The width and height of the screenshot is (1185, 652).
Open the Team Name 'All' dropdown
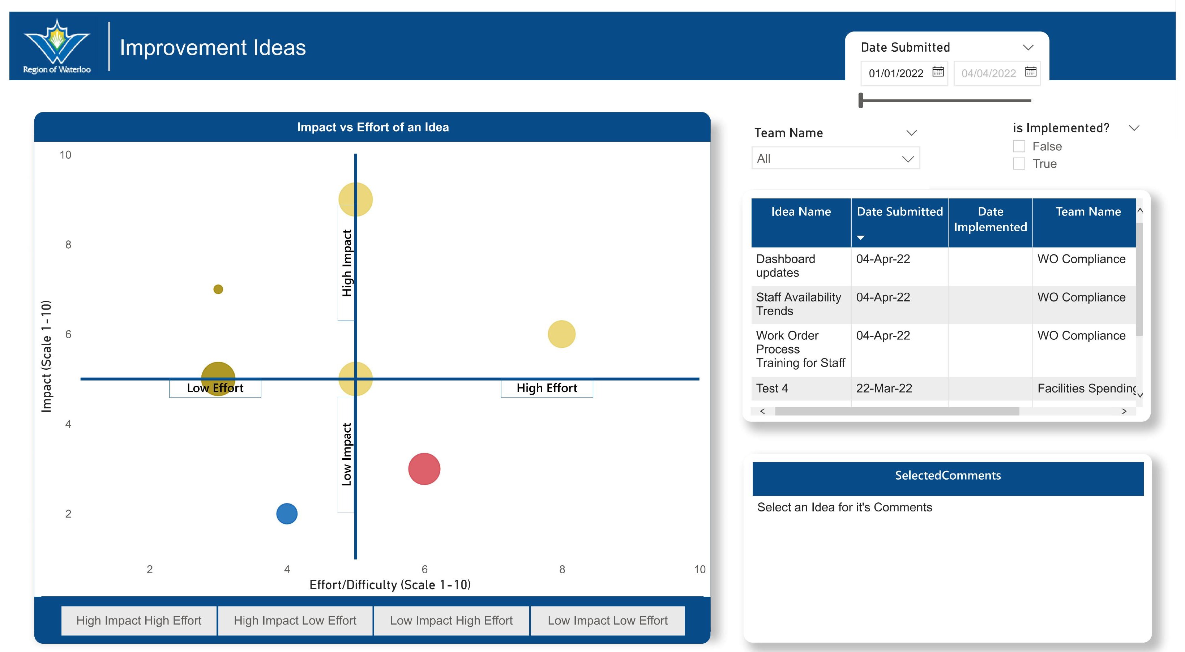point(835,159)
